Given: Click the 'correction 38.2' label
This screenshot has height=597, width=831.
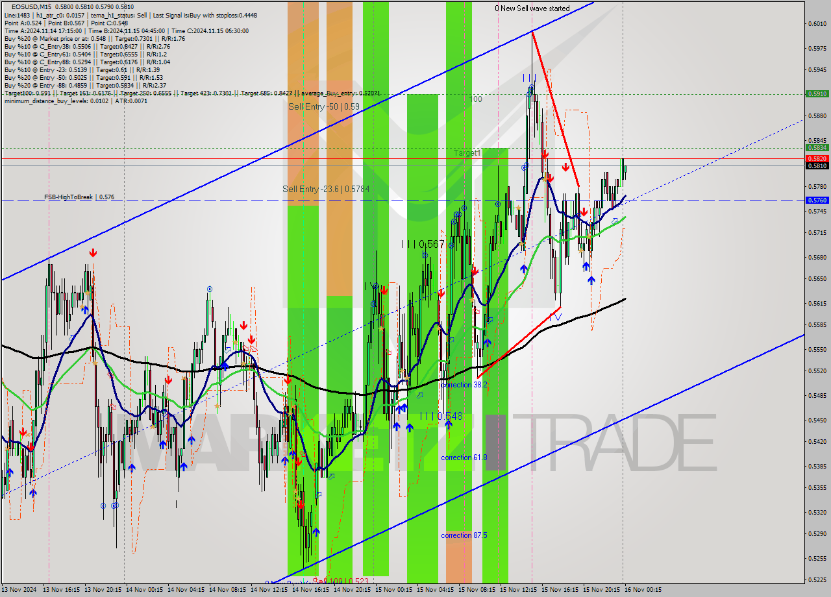Looking at the screenshot, I should (464, 385).
